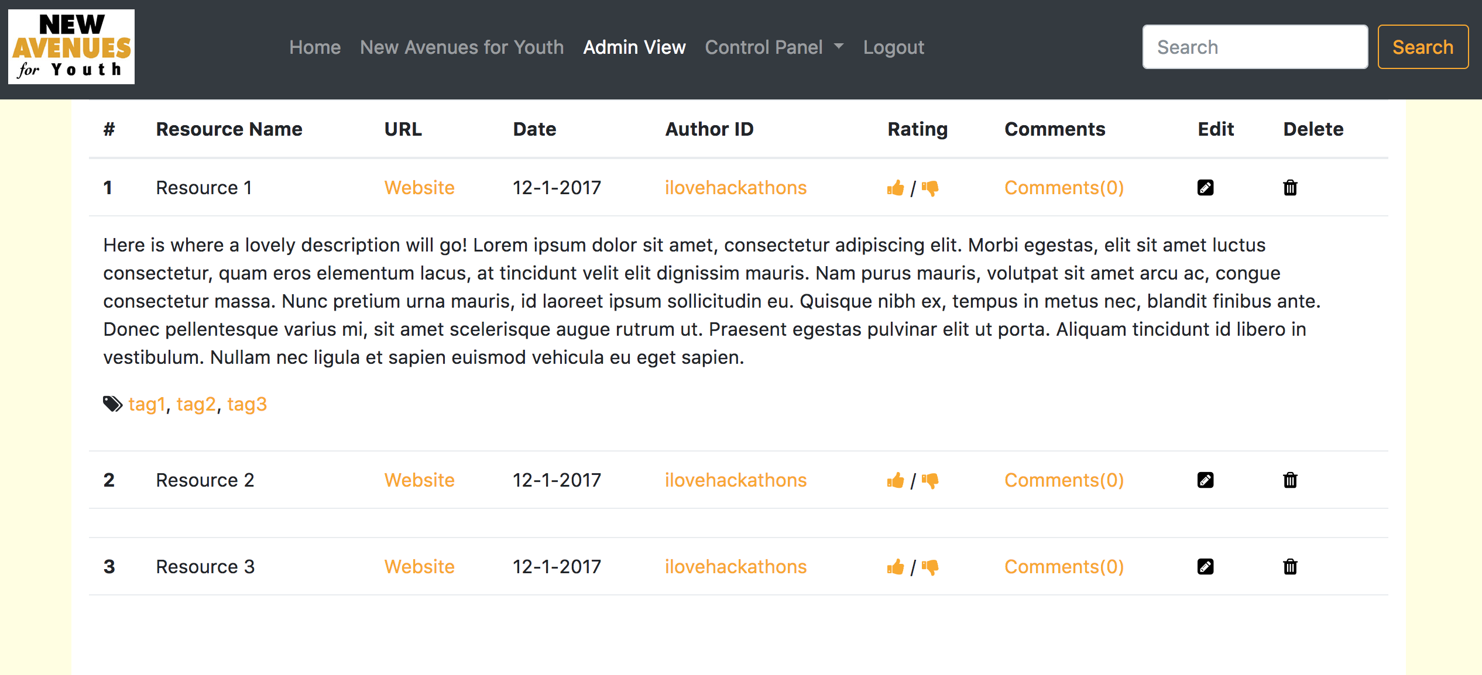Open the Website link for Resource 1
The height and width of the screenshot is (675, 1482).
(x=419, y=188)
